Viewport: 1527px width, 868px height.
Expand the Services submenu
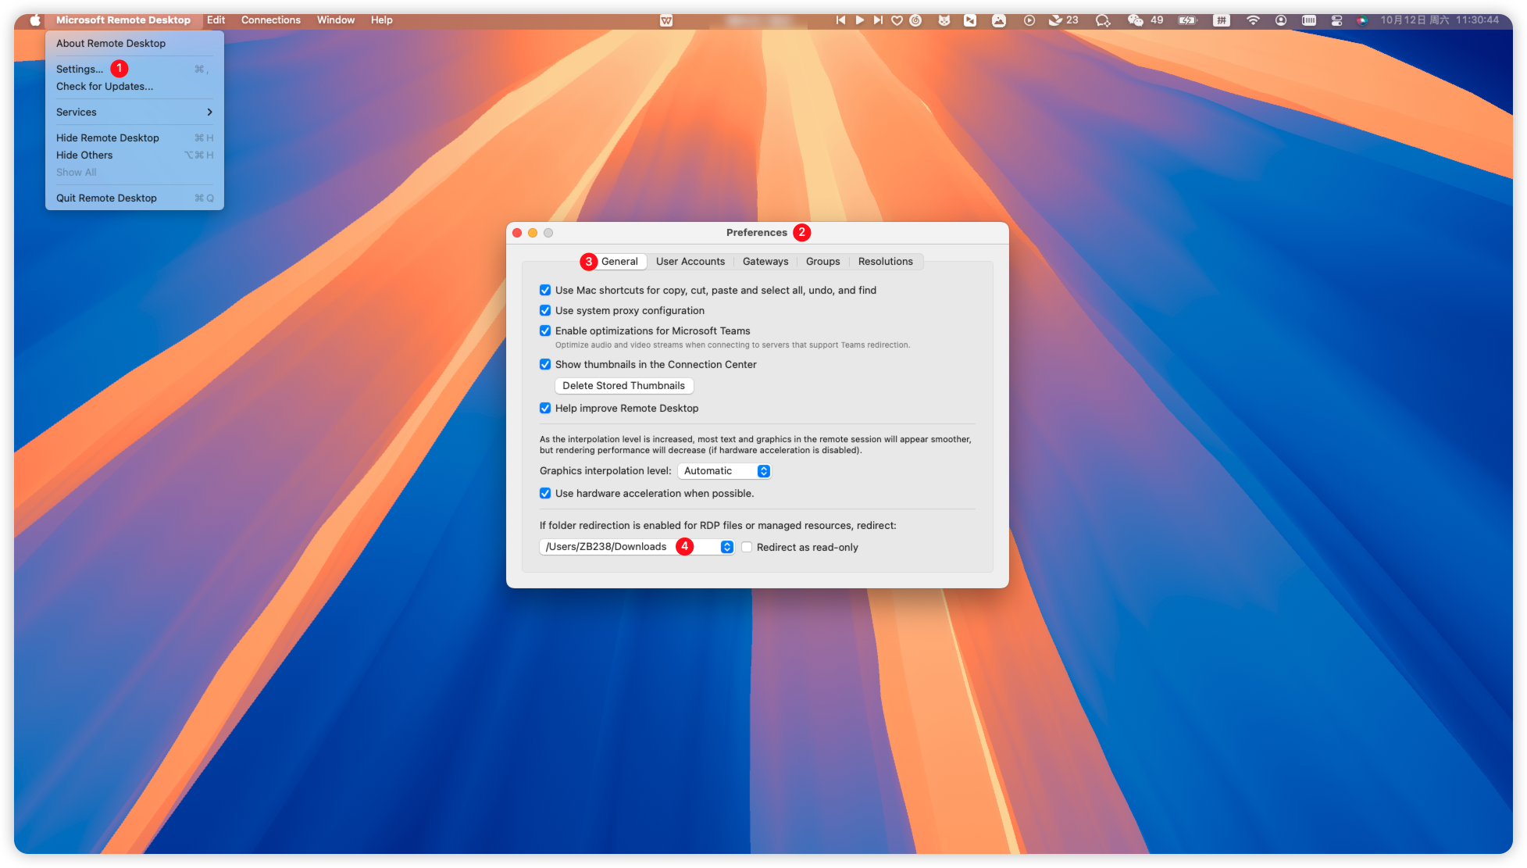click(x=134, y=112)
